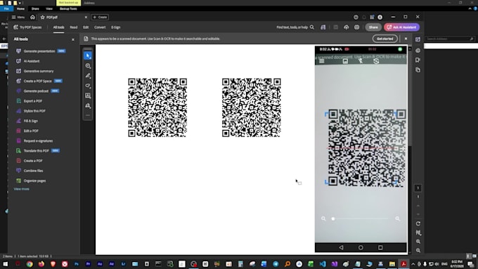Open the comments icon in right rail
Viewport: 478px width, 269px height.
click(418, 51)
